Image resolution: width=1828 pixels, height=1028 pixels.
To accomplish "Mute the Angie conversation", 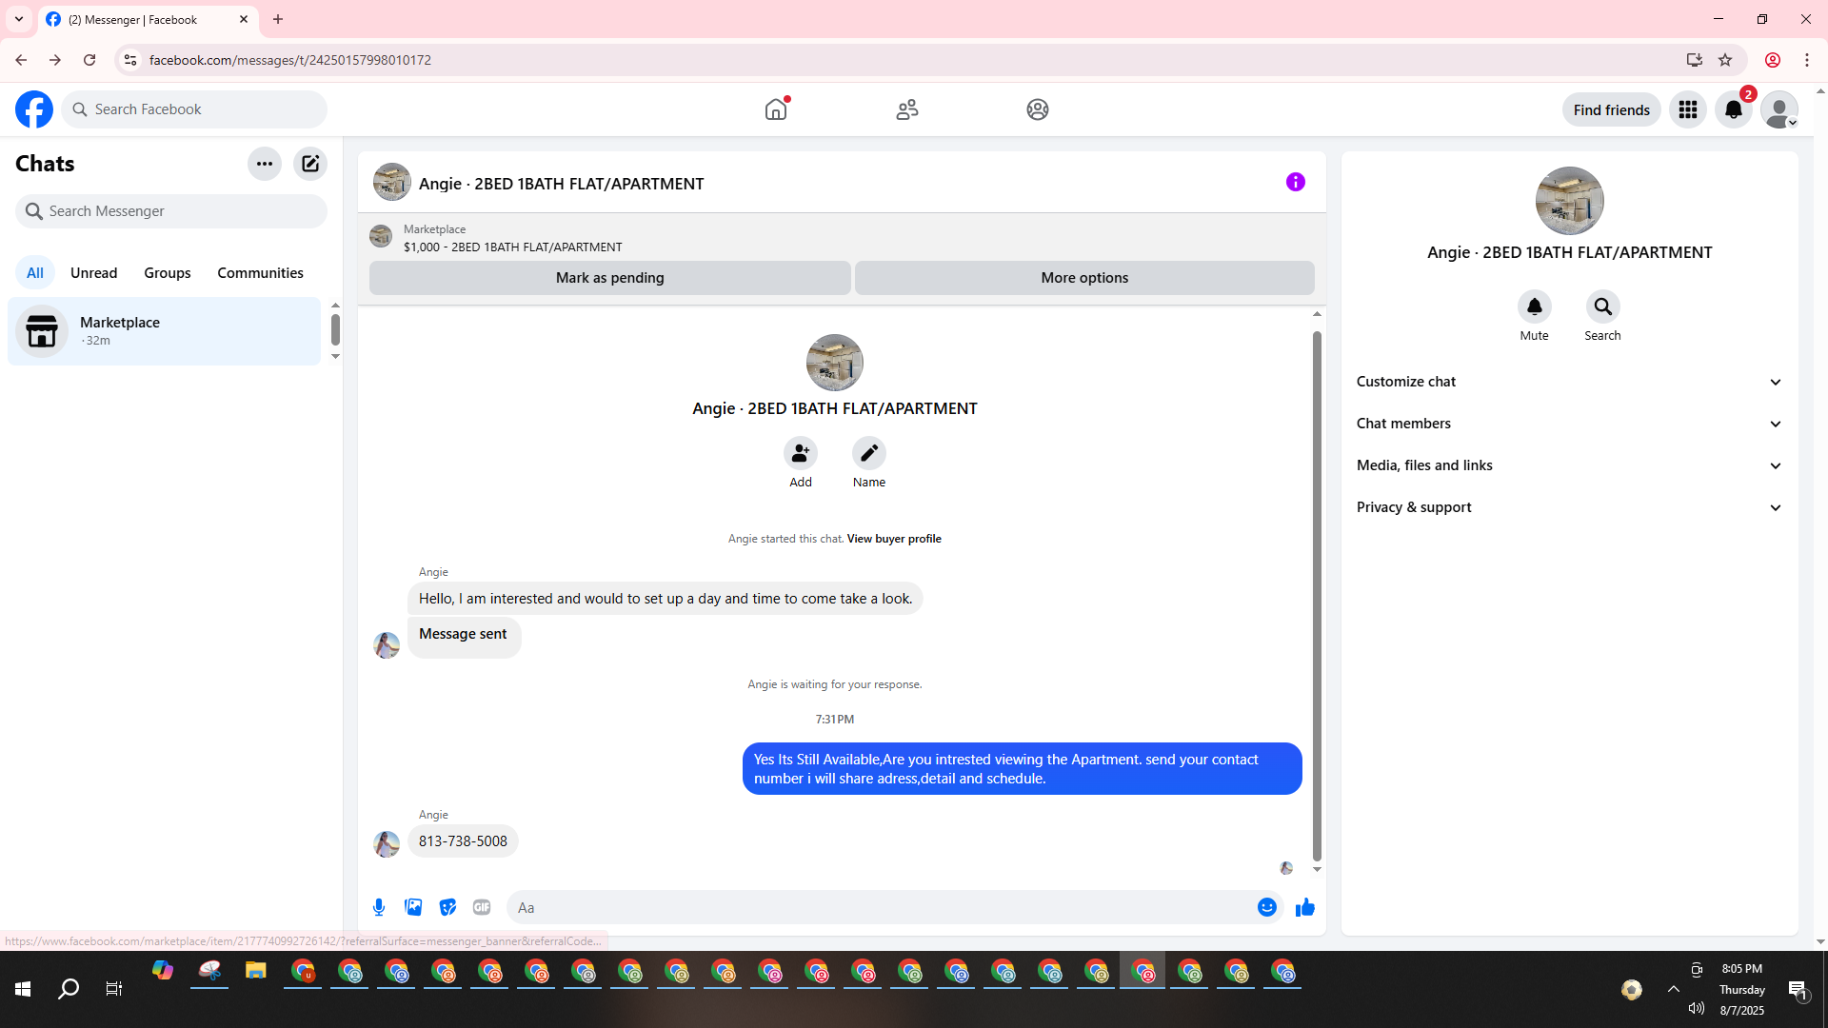I will coord(1535,306).
